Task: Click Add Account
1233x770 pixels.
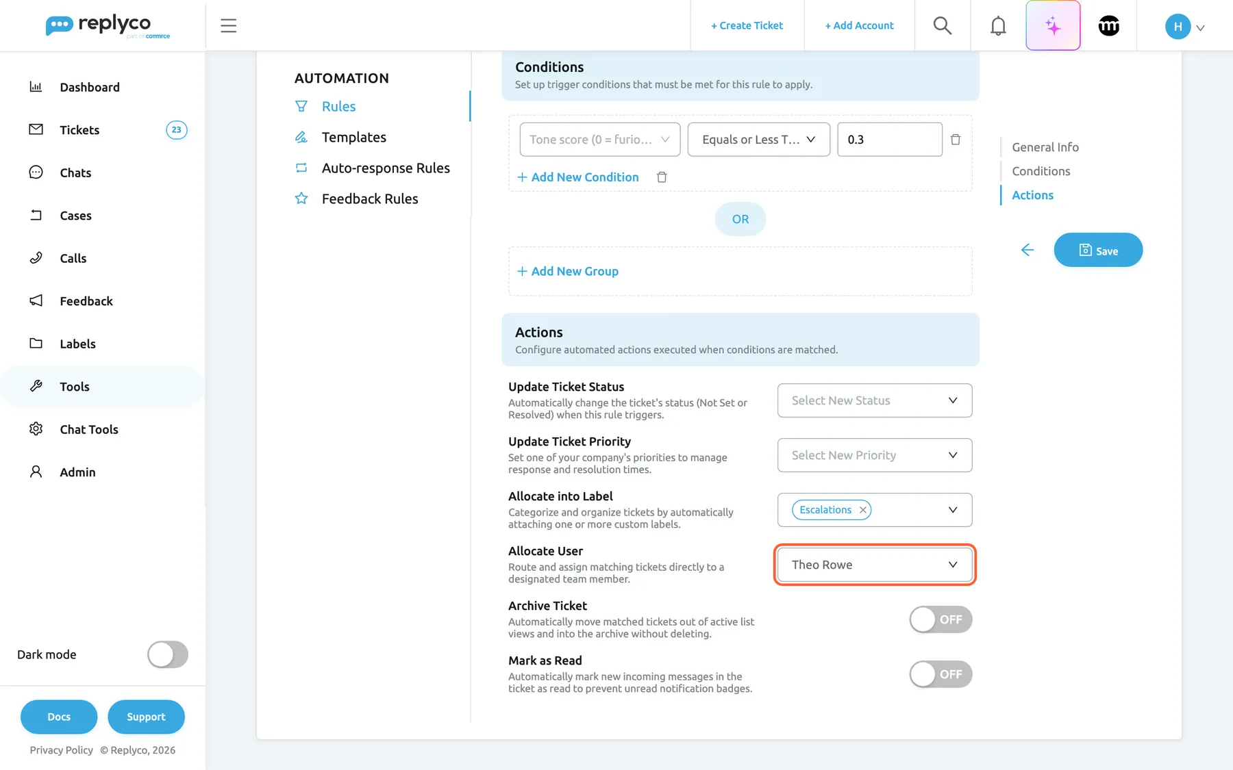Action: click(x=859, y=25)
